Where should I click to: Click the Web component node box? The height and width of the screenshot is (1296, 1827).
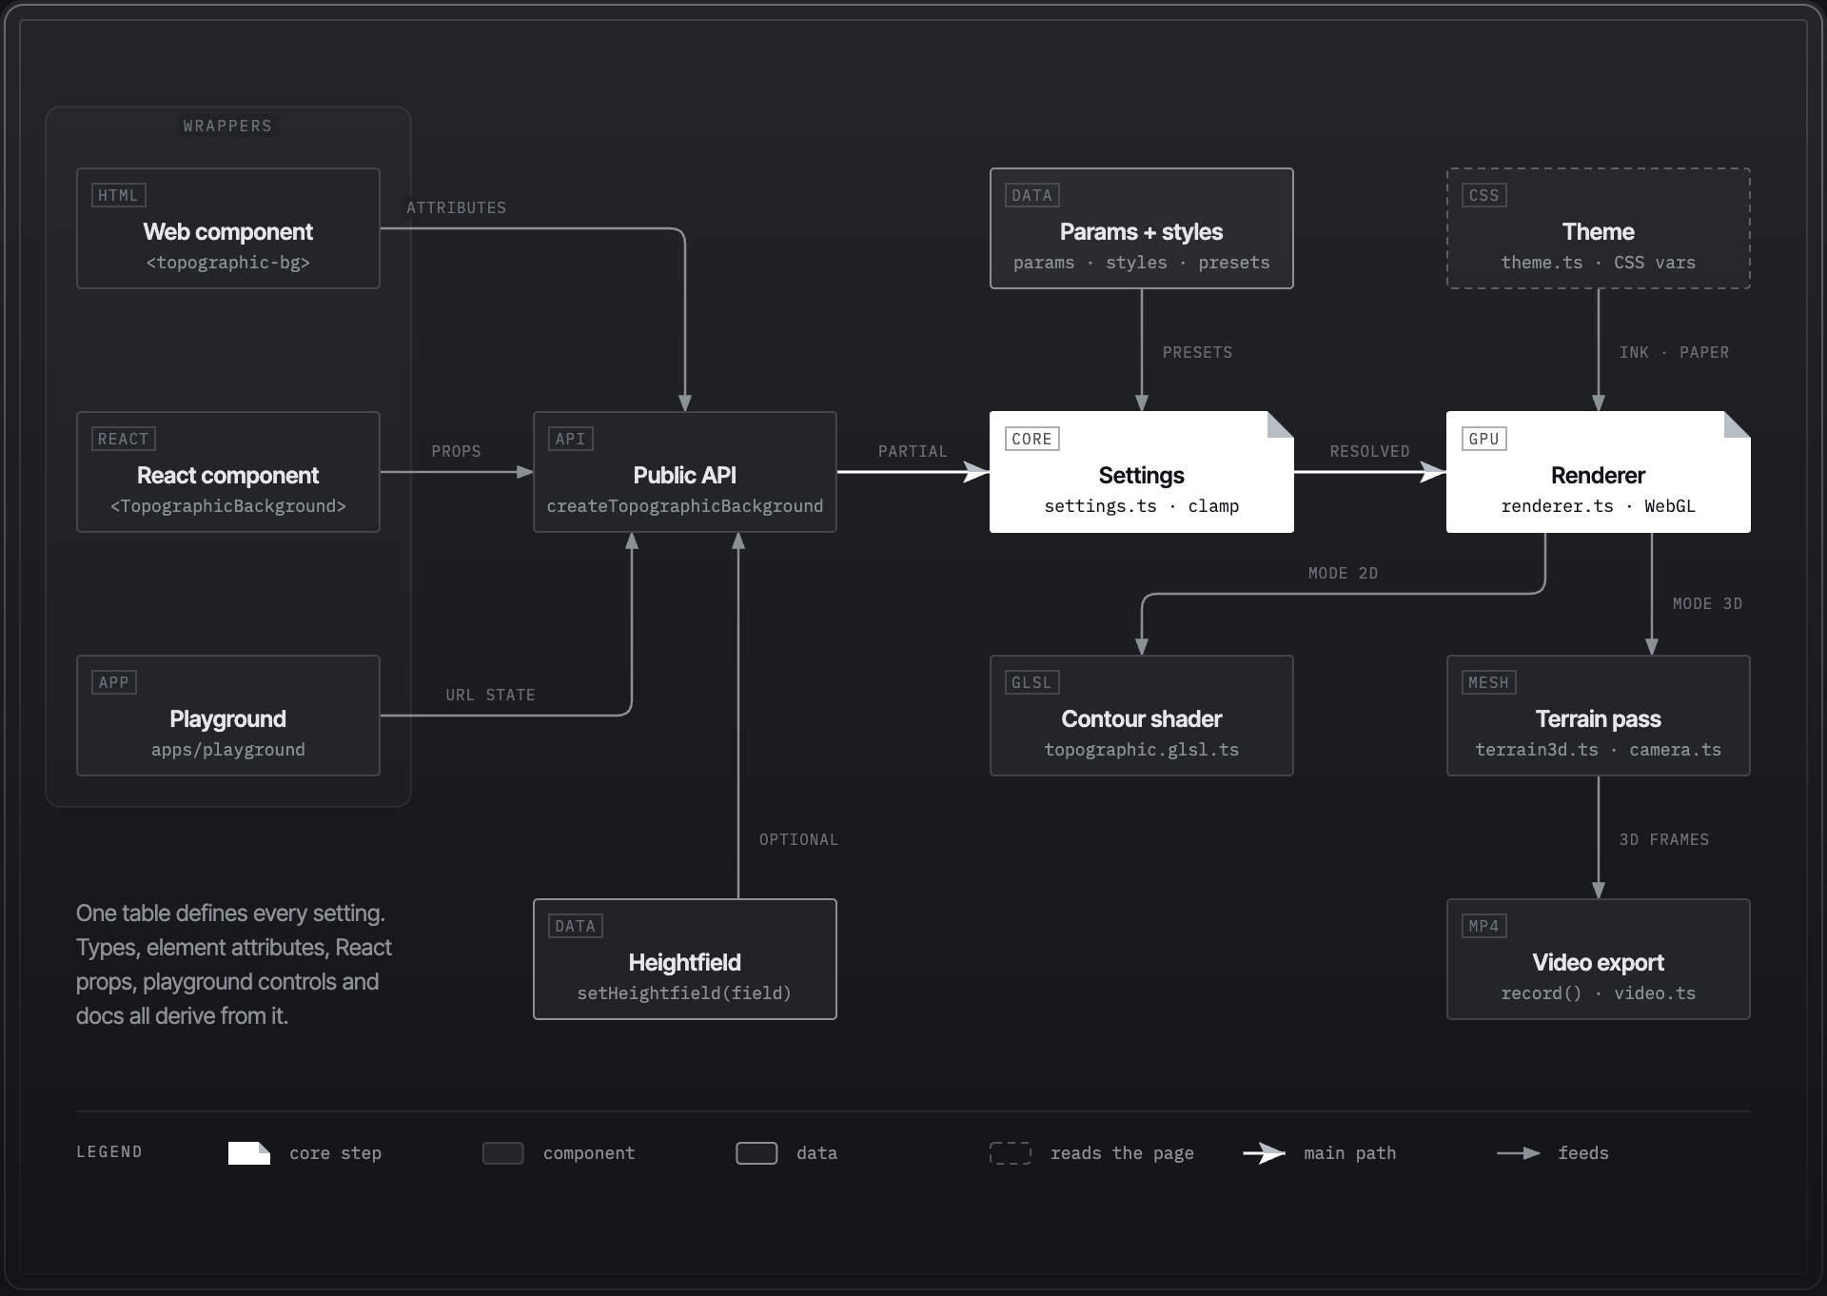click(x=228, y=228)
